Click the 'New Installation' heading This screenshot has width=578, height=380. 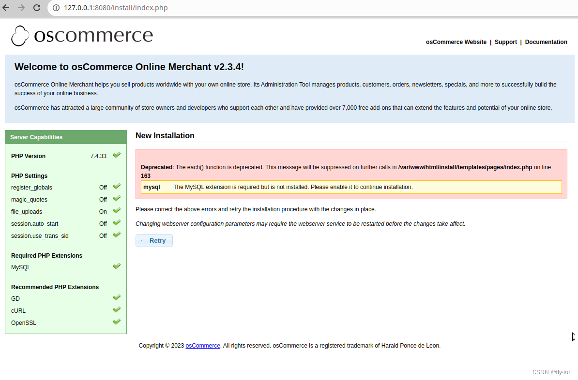click(x=165, y=135)
